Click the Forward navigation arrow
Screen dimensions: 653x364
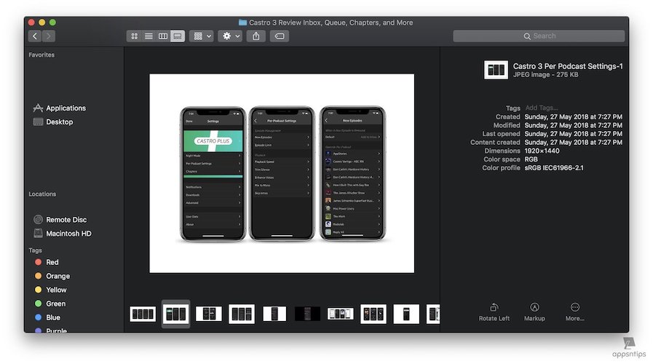click(x=48, y=36)
